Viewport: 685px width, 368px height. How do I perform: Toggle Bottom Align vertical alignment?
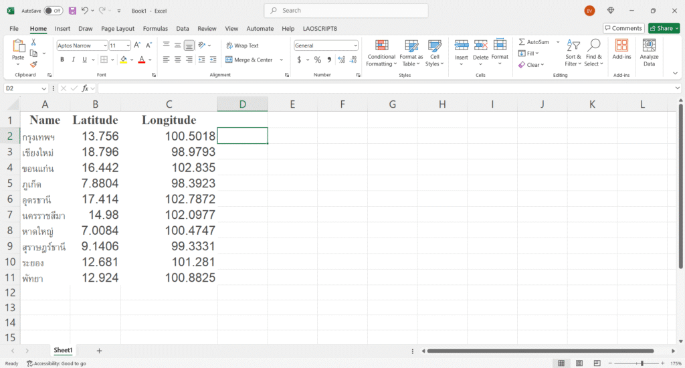[189, 45]
